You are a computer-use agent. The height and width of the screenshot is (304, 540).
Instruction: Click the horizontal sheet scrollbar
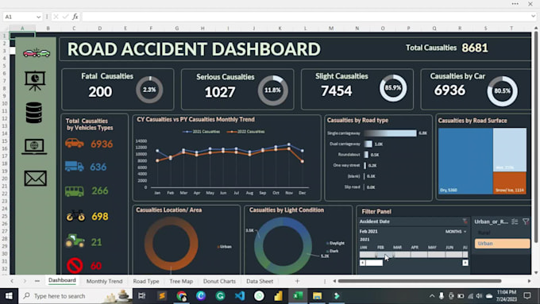pos(419,281)
